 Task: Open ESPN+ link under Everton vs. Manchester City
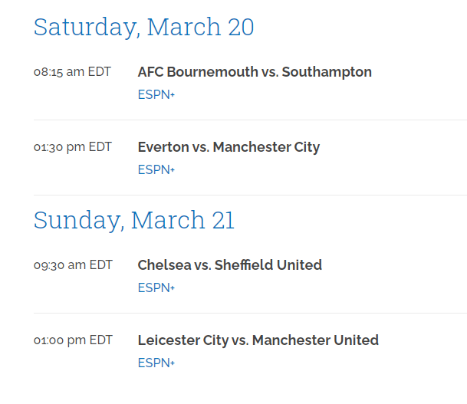pyautogui.click(x=156, y=170)
